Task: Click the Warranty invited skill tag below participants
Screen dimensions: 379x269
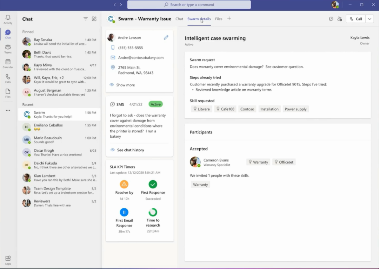Action: pos(200,185)
